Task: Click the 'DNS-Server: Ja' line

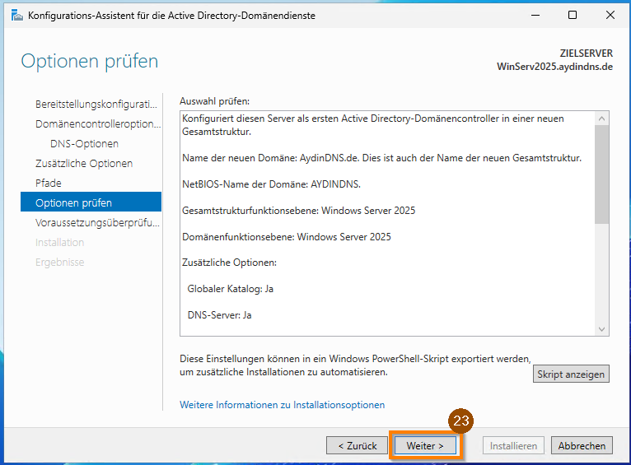Action: point(219,315)
